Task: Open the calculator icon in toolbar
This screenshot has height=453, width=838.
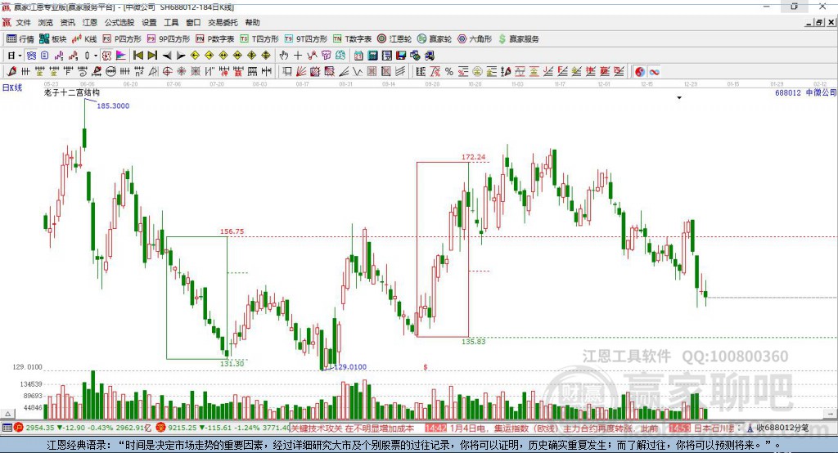Action: (373, 56)
